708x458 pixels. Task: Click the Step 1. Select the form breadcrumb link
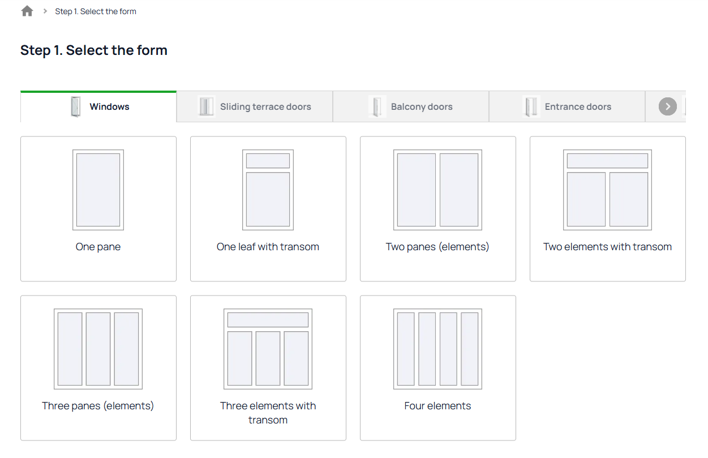click(96, 11)
